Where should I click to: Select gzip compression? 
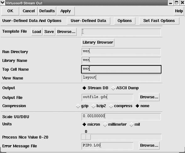(x=82, y=106)
